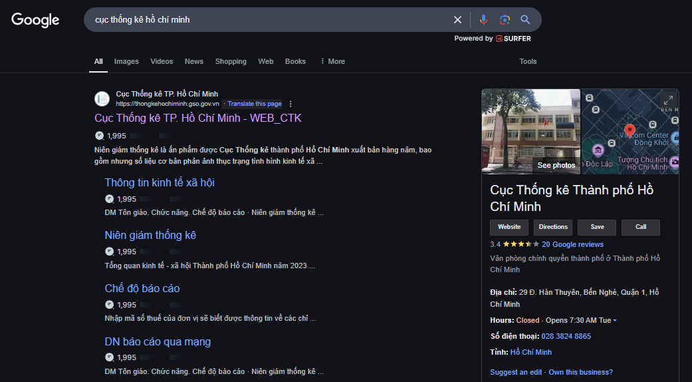Submit search with magnifying glass icon
This screenshot has height=382, width=692.
(525, 19)
